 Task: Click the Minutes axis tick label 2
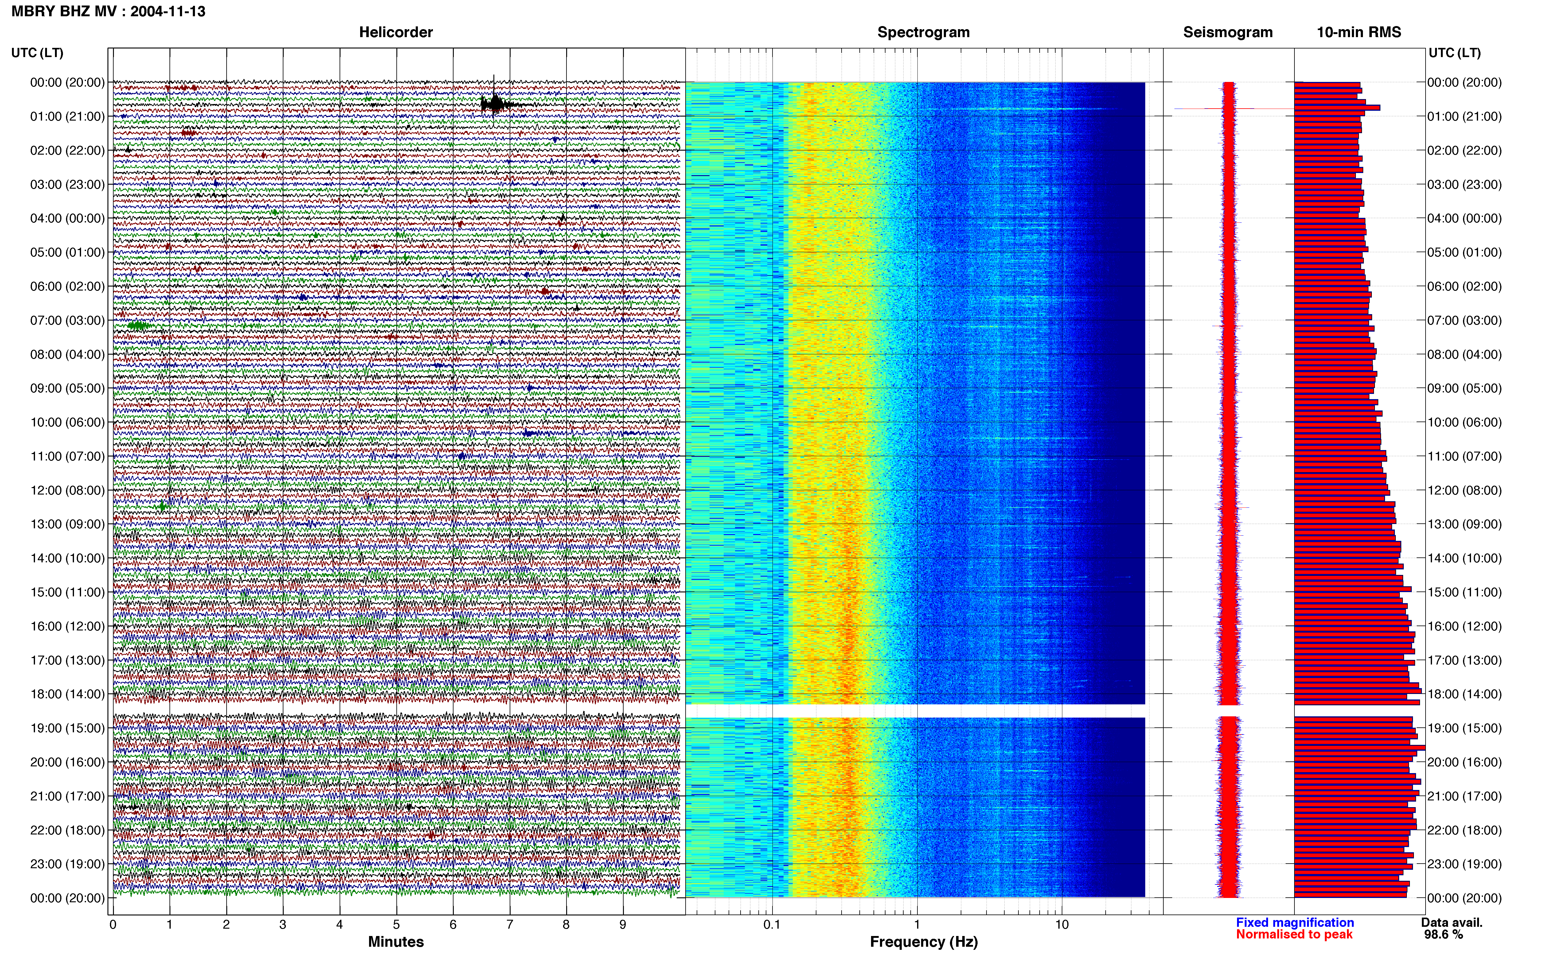point(226,924)
